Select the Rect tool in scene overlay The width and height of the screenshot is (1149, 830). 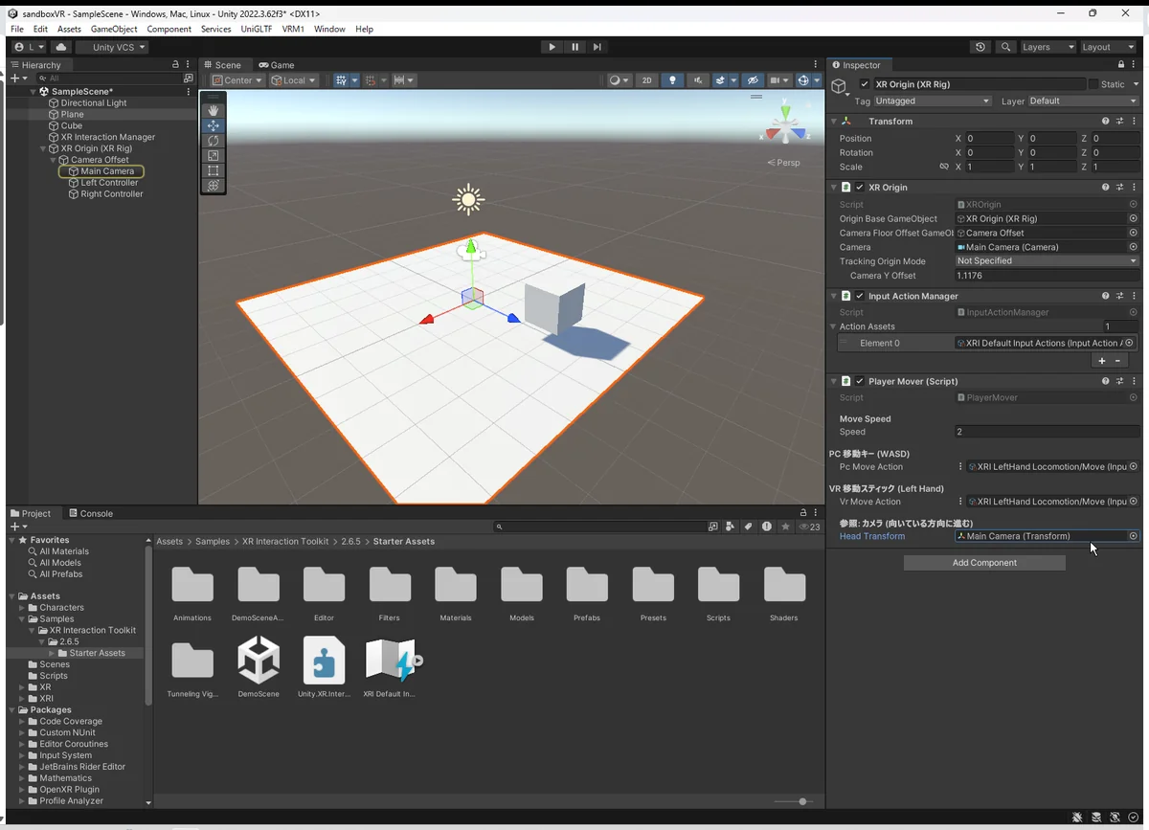point(213,170)
